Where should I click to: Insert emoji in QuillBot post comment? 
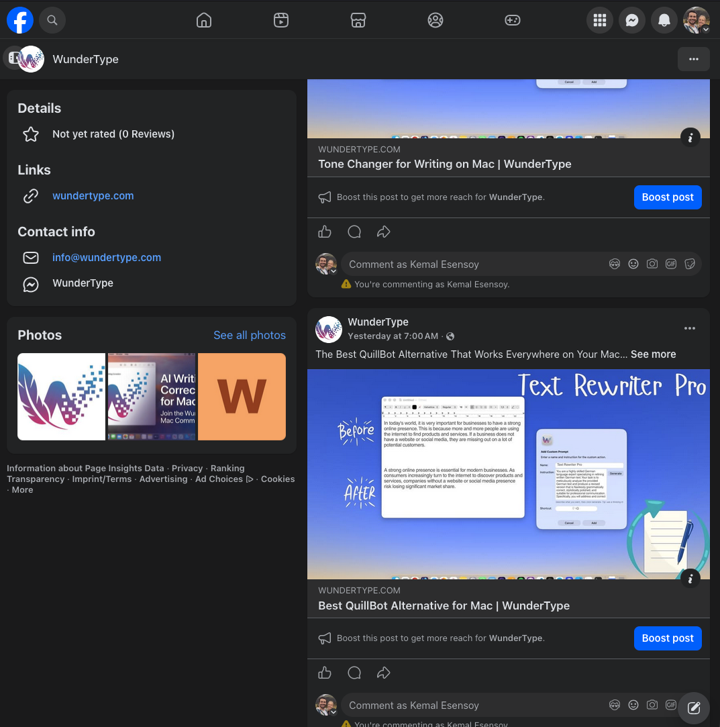click(x=633, y=705)
